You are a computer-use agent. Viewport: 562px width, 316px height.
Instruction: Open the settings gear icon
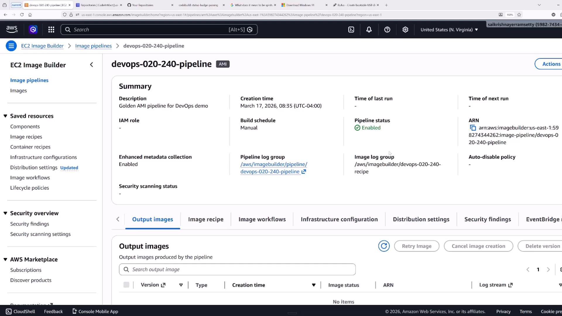[405, 30]
